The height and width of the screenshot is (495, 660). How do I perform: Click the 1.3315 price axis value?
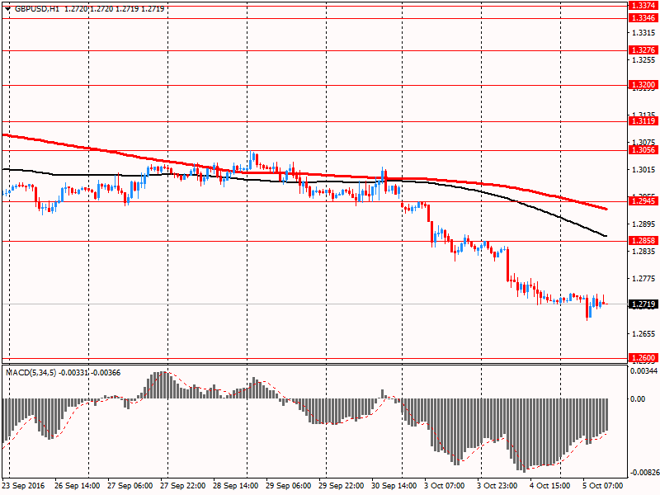pyautogui.click(x=644, y=33)
